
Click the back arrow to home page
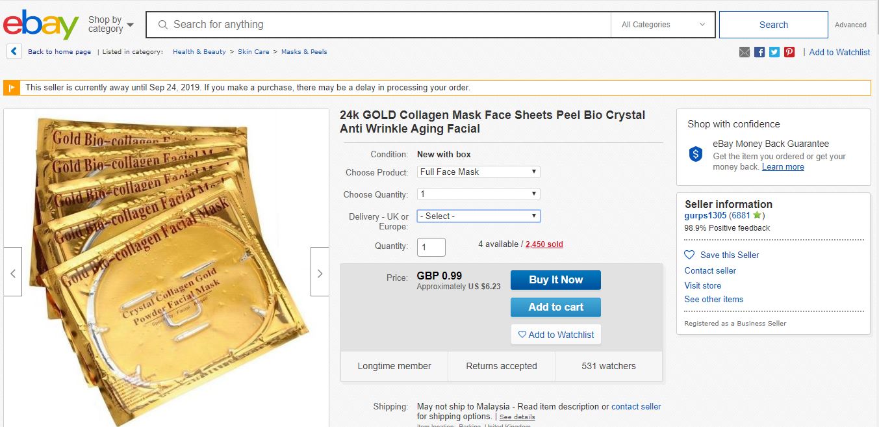[14, 51]
